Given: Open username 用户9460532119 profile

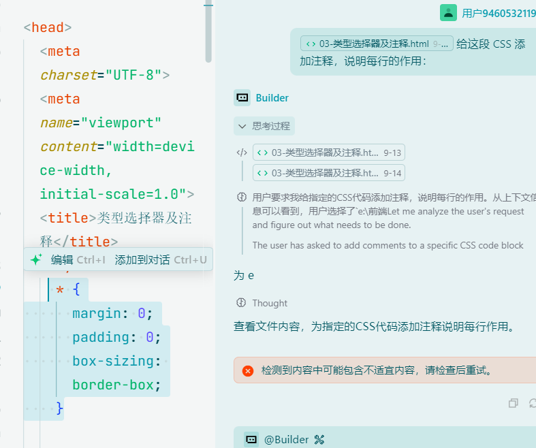Looking at the screenshot, I should coord(499,14).
